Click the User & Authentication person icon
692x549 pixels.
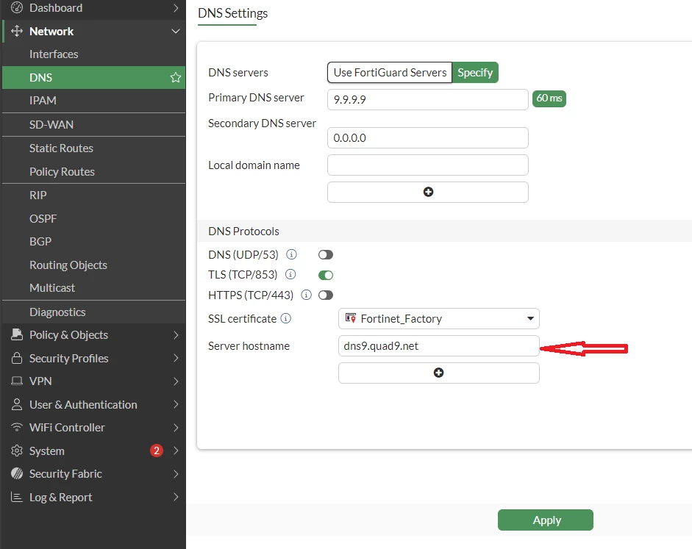(x=17, y=404)
